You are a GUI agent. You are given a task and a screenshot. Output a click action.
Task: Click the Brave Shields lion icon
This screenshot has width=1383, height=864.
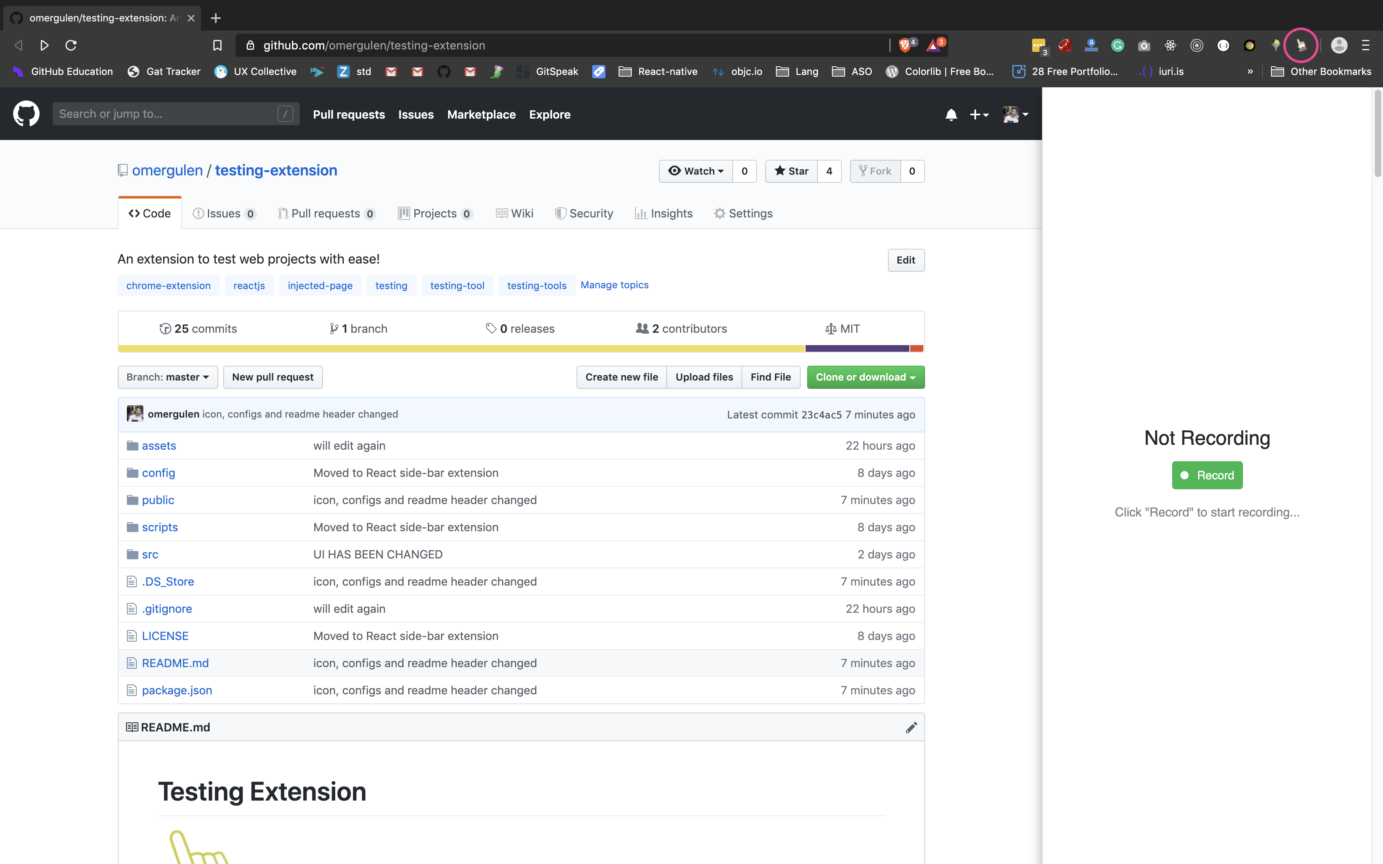pyautogui.click(x=905, y=45)
